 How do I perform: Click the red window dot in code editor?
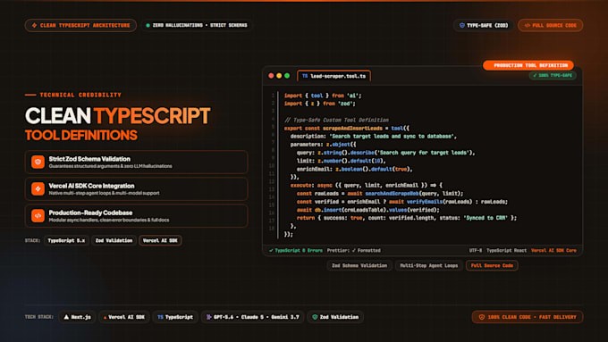coord(271,76)
